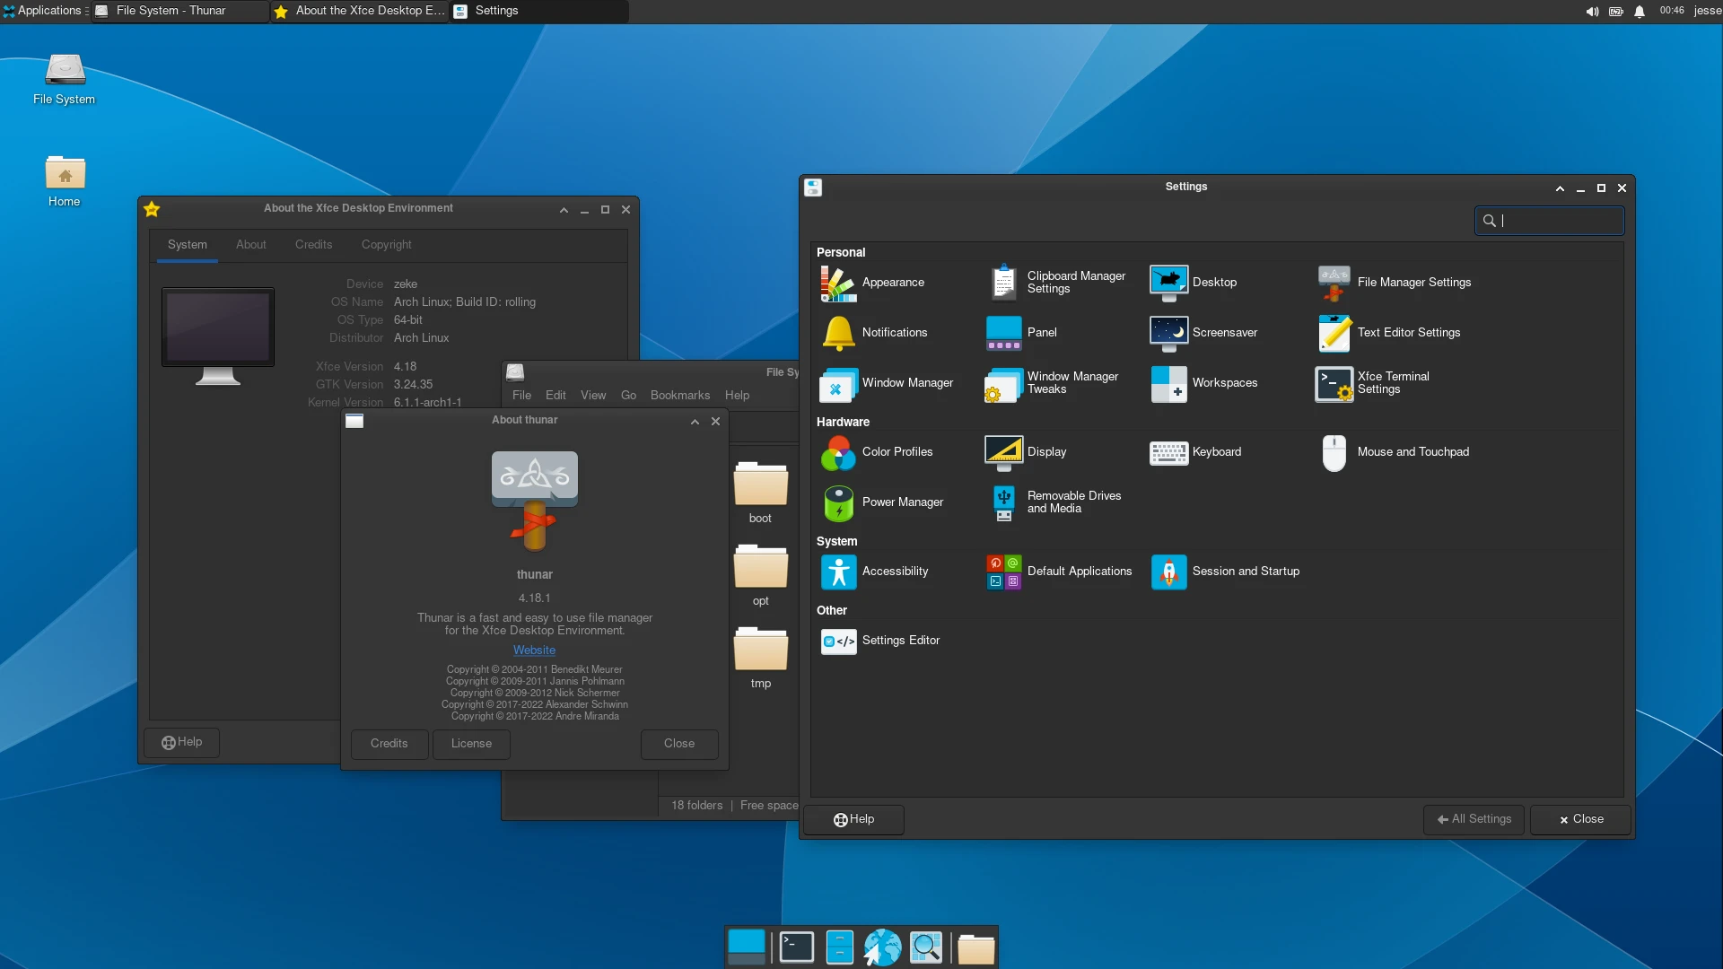Viewport: 1723px width, 969px height.
Task: Click the All Settings button
Action: [x=1473, y=819]
